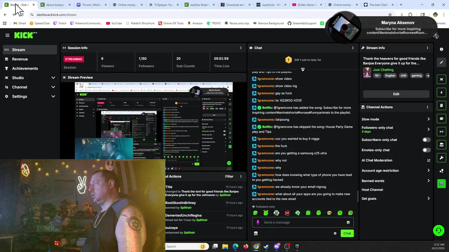Switch to the TCGplayer browser tab

click(x=163, y=5)
